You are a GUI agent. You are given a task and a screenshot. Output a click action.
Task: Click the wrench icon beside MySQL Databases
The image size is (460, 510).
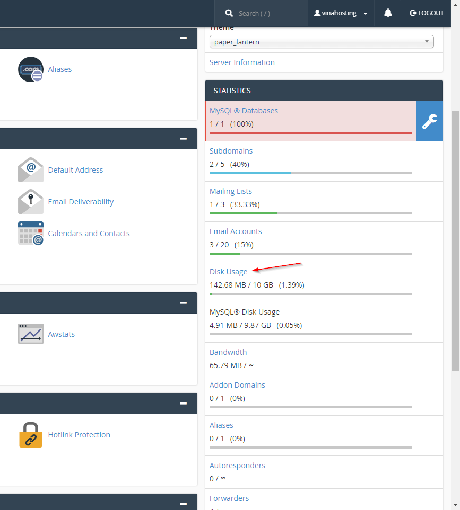(x=429, y=121)
